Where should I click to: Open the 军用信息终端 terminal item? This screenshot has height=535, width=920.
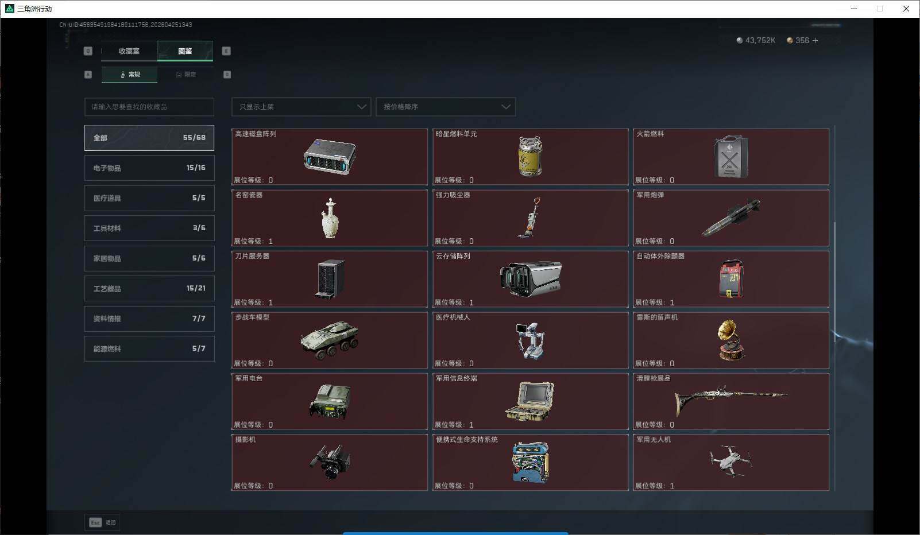[530, 401]
